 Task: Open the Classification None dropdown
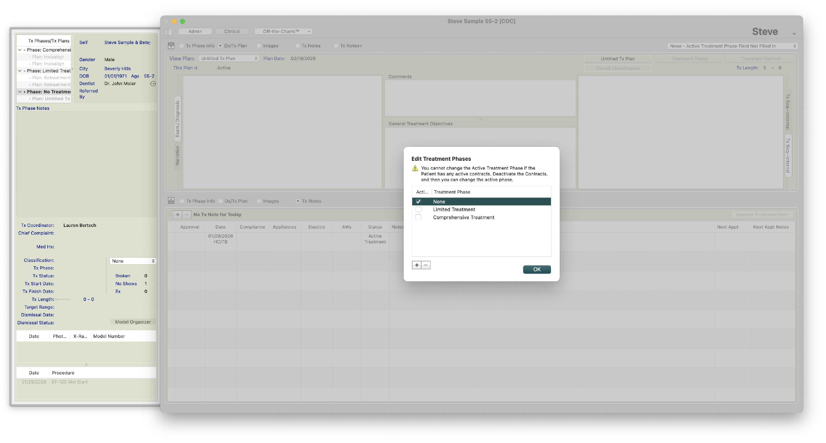[133, 261]
